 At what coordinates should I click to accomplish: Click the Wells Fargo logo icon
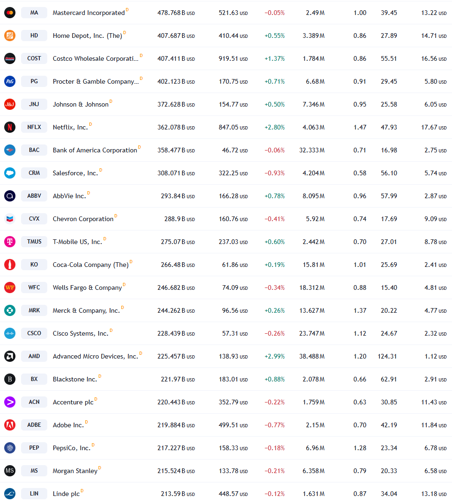(x=10, y=287)
